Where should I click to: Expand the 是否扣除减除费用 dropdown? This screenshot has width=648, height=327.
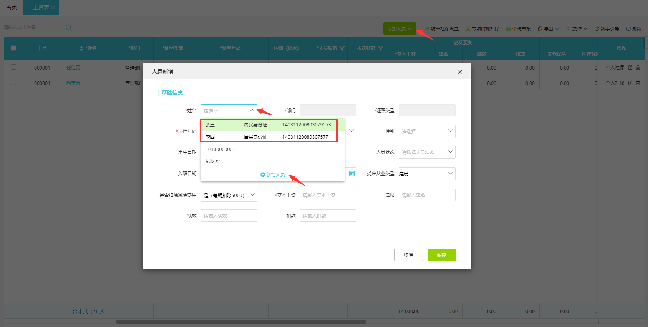tap(229, 195)
